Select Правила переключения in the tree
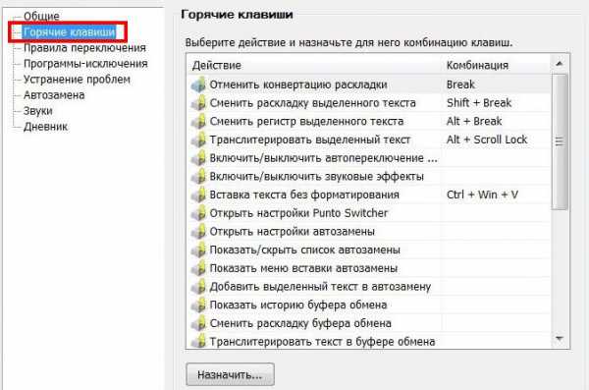Viewport: 589px width, 390px height. pos(84,48)
